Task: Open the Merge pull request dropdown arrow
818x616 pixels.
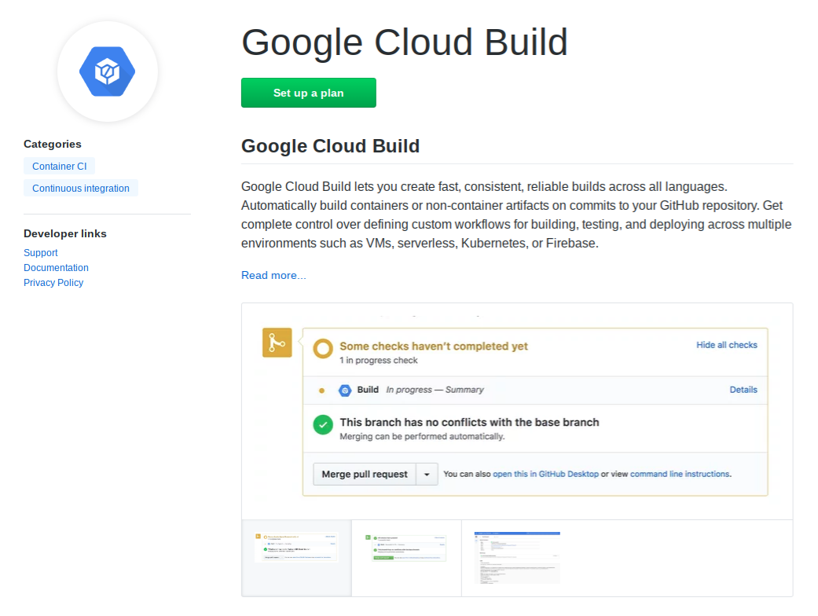Action: pyautogui.click(x=427, y=475)
